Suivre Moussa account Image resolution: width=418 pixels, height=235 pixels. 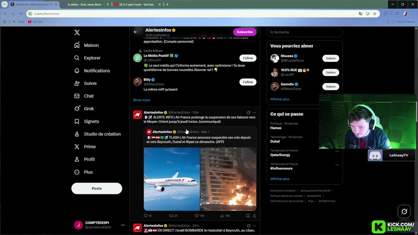click(x=330, y=58)
